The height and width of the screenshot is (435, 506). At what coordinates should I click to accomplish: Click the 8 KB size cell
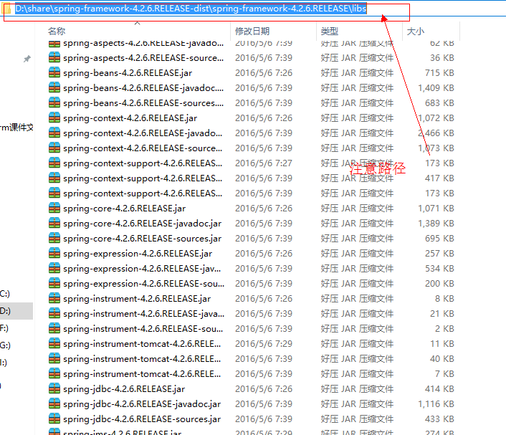tap(444, 299)
